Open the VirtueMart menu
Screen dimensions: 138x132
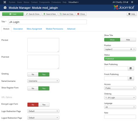tap(73, 2)
